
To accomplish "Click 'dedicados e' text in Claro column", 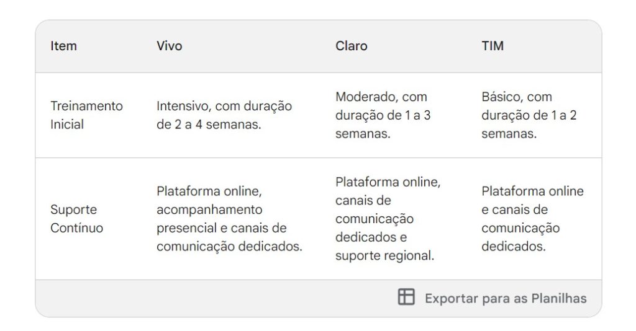I will pyautogui.click(x=371, y=237).
